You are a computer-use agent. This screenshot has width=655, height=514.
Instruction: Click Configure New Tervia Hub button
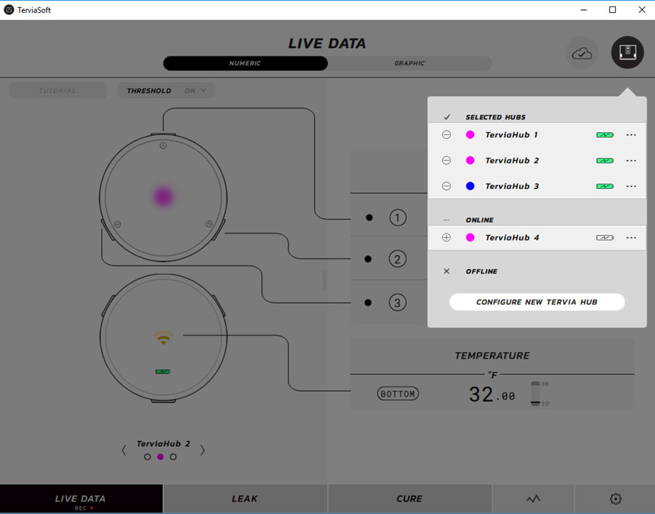pos(536,302)
